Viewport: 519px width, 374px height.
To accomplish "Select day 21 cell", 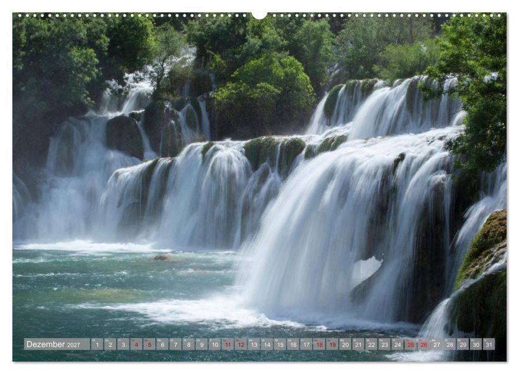I will click(359, 344).
